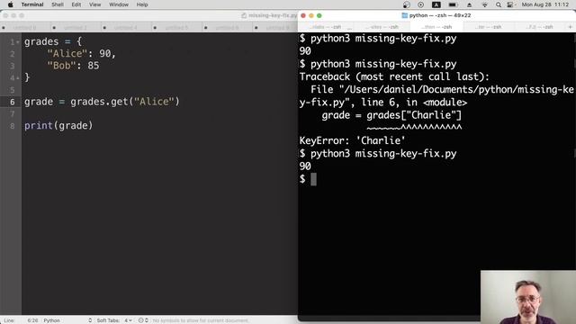Select the first untitled editor tab
The width and height of the screenshot is (576, 324).
(24, 28)
